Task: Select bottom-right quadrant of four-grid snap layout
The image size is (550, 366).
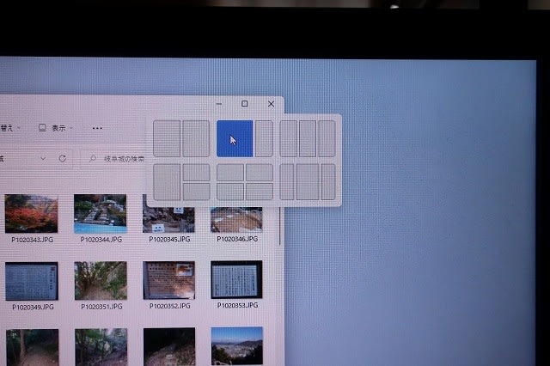Action: 260,190
